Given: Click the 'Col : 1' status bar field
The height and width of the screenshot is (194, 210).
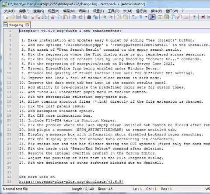Looking at the screenshot, I should [151, 189].
